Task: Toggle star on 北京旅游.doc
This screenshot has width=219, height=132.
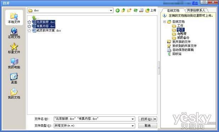Action: point(29,22)
